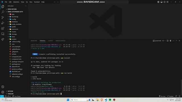The image size is (182, 102).
Task: Open File Explorer from taskbar
Action: (97, 100)
